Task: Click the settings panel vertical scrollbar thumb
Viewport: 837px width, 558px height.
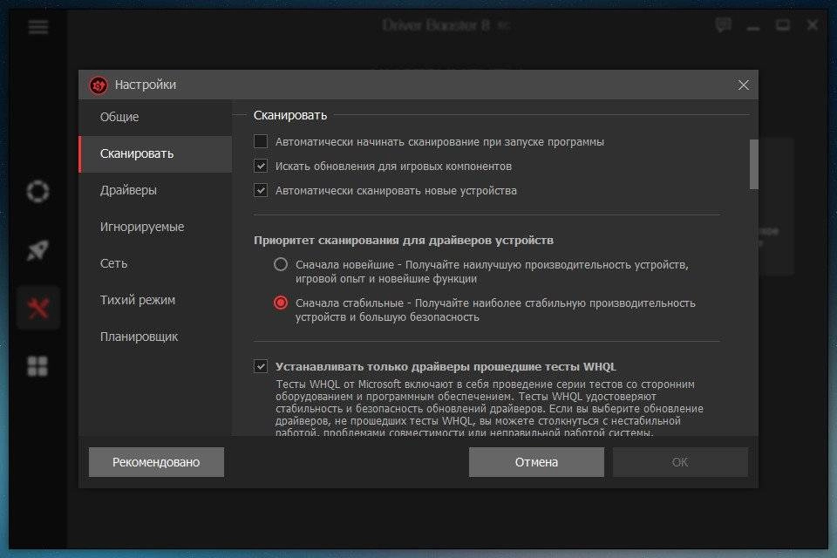Action: [x=753, y=164]
